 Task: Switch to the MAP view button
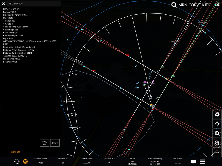click(x=217, y=152)
